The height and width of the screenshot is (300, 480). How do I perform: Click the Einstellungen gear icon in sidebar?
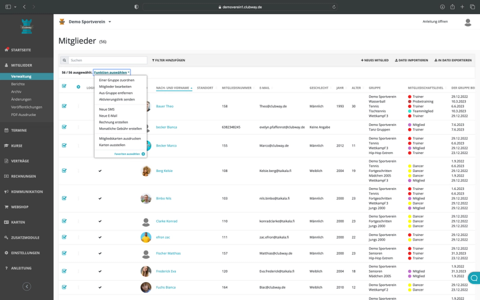point(6,253)
